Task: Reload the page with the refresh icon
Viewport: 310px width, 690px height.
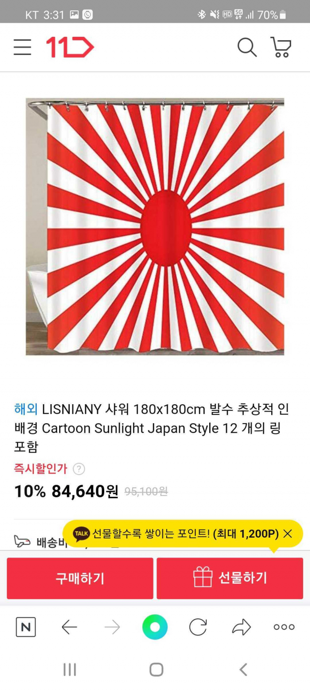Action: (x=198, y=627)
